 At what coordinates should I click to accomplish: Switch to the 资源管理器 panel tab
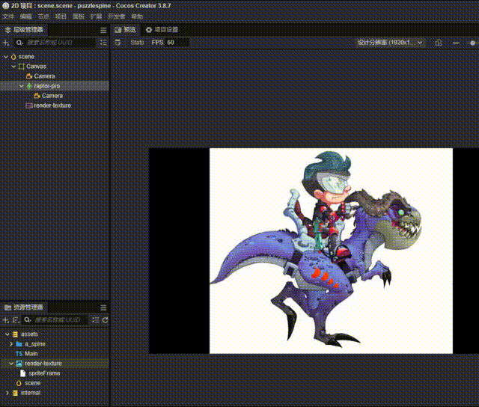point(24,307)
